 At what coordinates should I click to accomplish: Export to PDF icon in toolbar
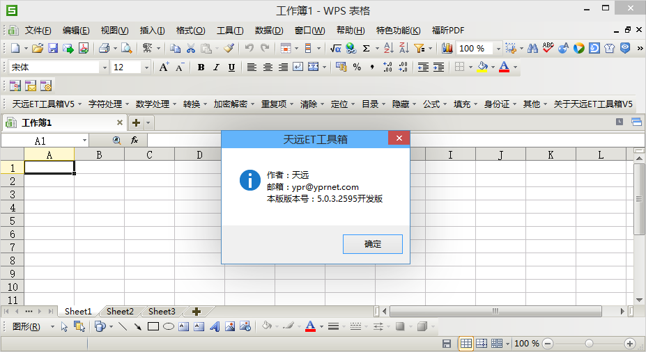[x=84, y=49]
